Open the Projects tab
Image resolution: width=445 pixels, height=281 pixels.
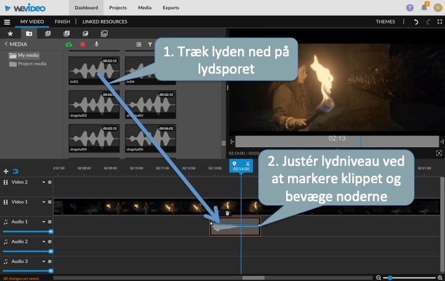pos(118,7)
